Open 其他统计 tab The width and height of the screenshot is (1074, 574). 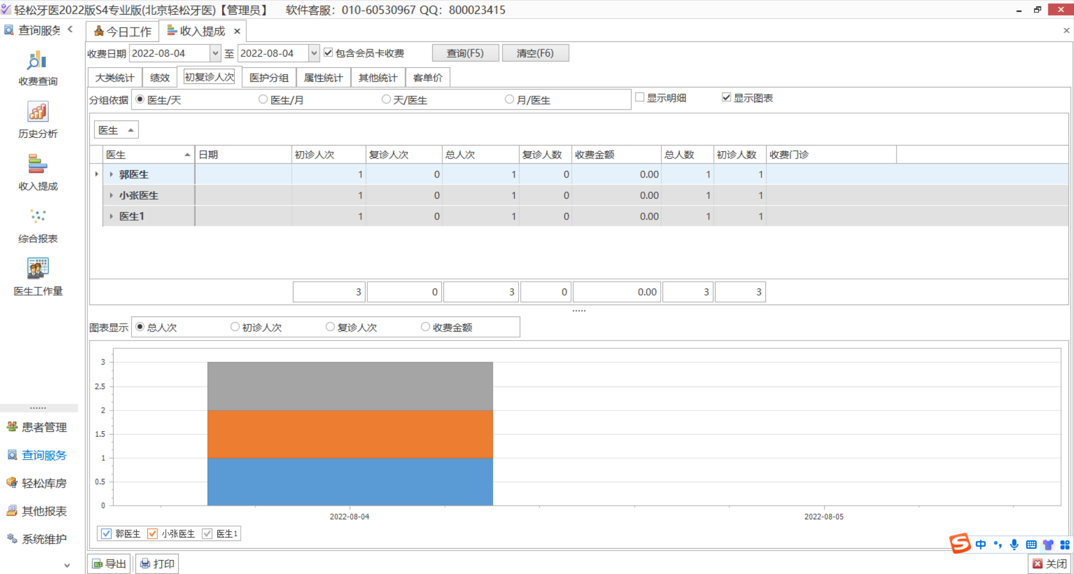click(378, 78)
